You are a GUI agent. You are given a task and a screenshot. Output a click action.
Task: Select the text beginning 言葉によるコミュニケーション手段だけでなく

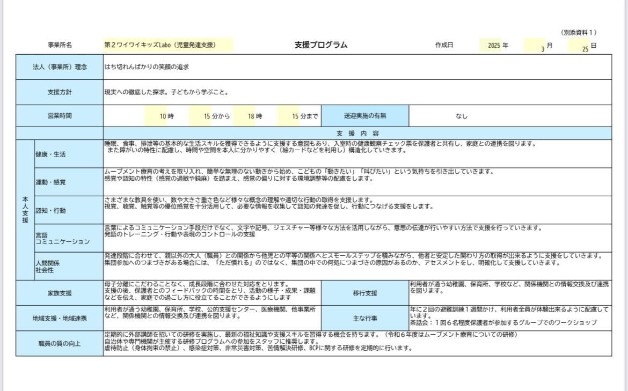pyautogui.click(x=324, y=231)
